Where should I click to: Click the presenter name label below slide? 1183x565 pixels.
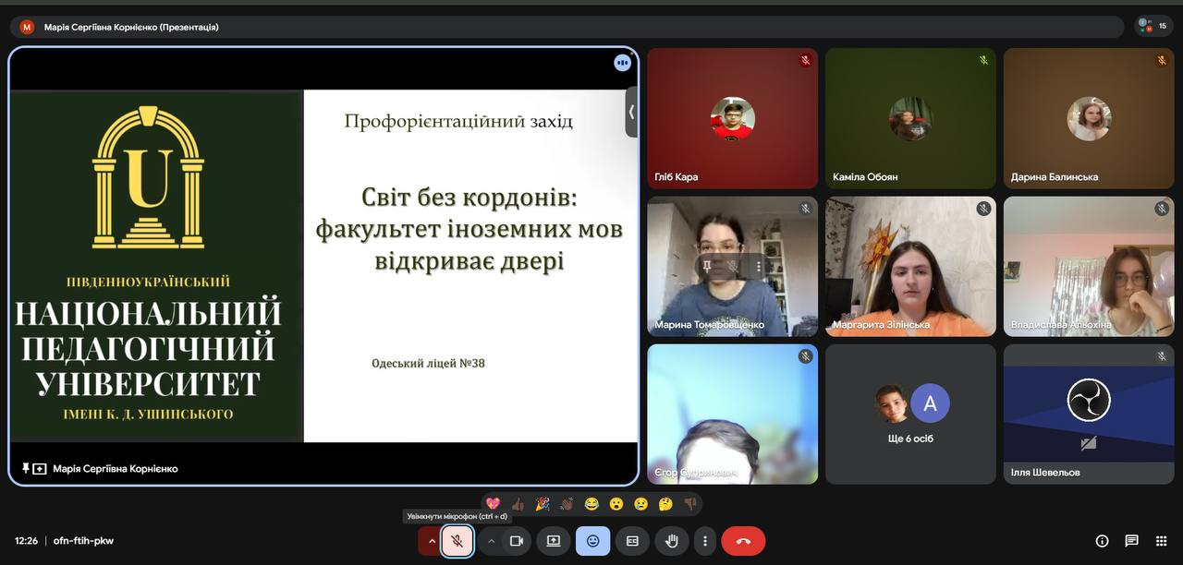pyautogui.click(x=116, y=469)
